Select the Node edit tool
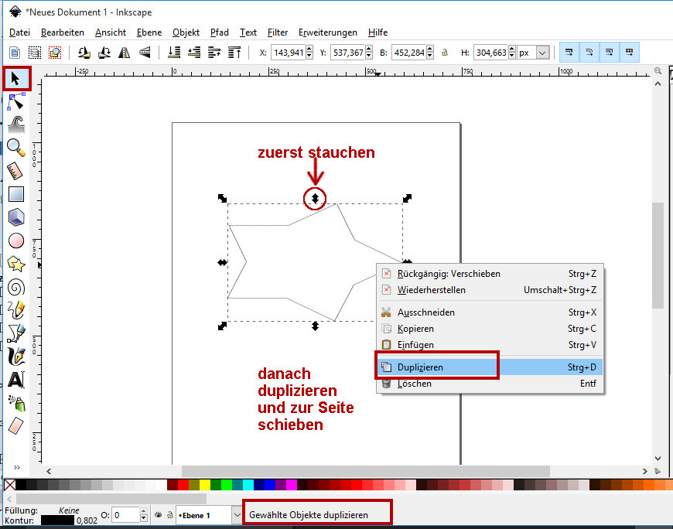This screenshot has width=673, height=529. coord(15,101)
